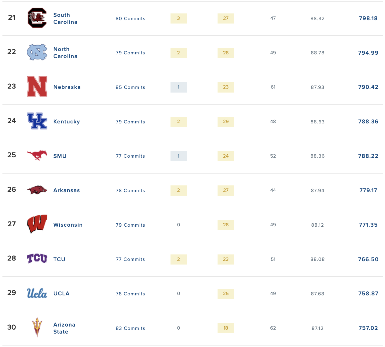Viewport: 385px width, 347px height.
Task: Open the Arkansas Razorback logo
Action: tap(37, 190)
